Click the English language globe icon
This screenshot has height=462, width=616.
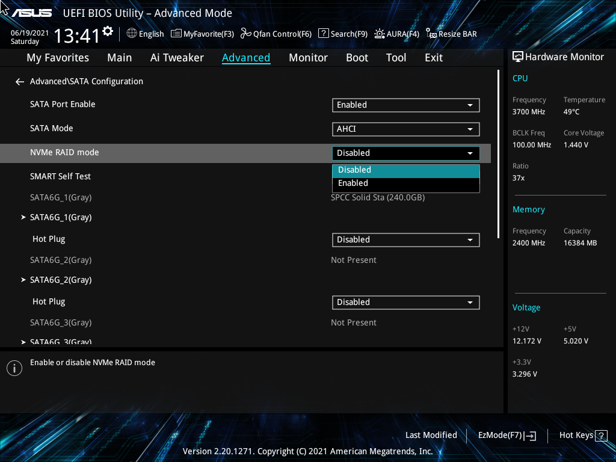tap(133, 34)
